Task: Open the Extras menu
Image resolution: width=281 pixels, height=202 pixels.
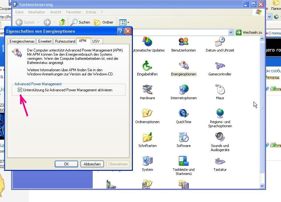Action: tap(91, 12)
